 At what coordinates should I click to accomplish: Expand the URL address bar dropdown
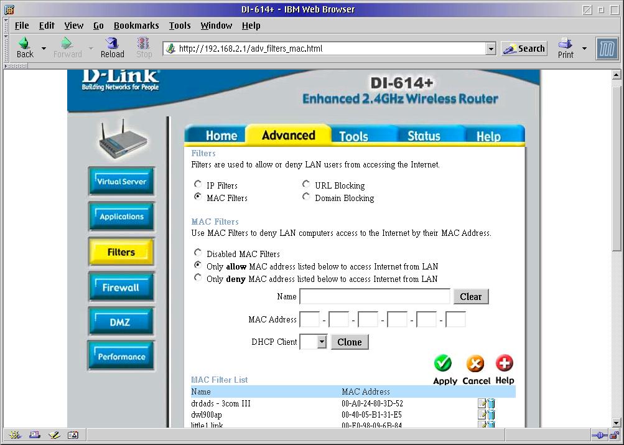pyautogui.click(x=491, y=49)
